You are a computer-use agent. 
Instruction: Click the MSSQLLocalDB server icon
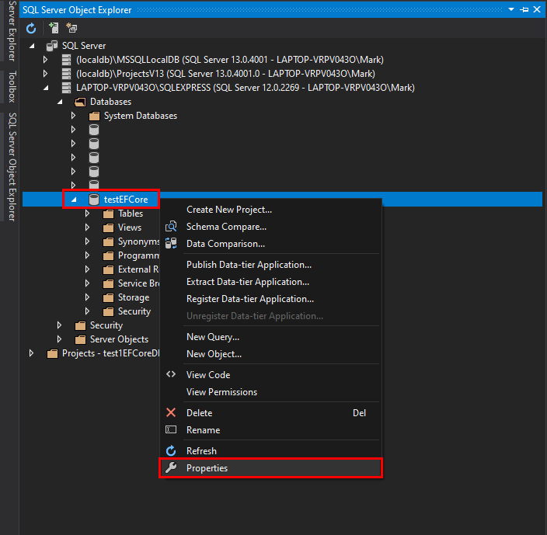[x=66, y=60]
